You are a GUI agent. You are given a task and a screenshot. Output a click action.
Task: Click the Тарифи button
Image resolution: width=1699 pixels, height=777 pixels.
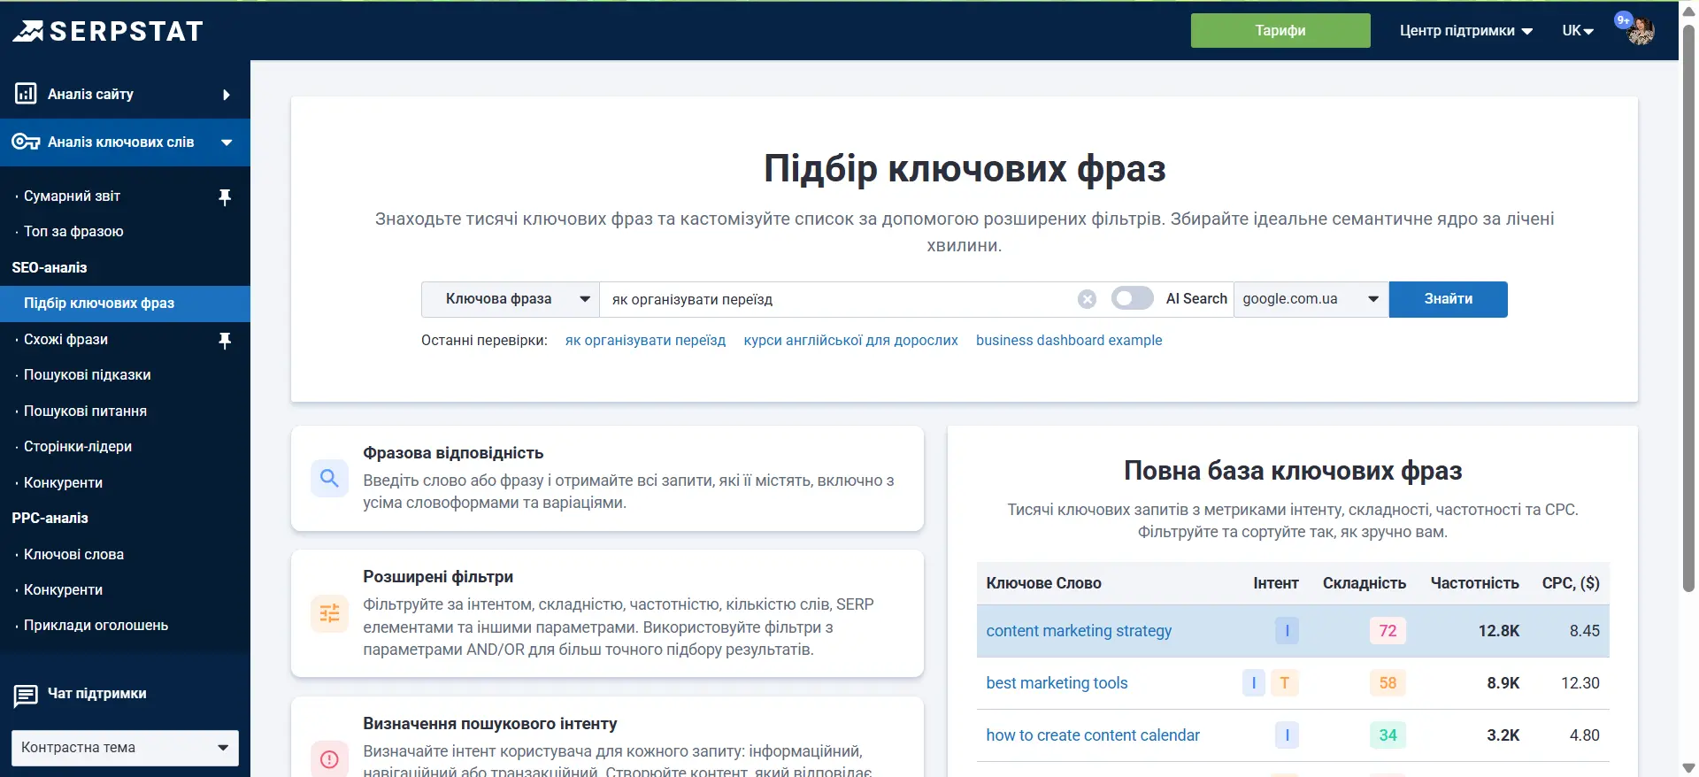[x=1280, y=31]
